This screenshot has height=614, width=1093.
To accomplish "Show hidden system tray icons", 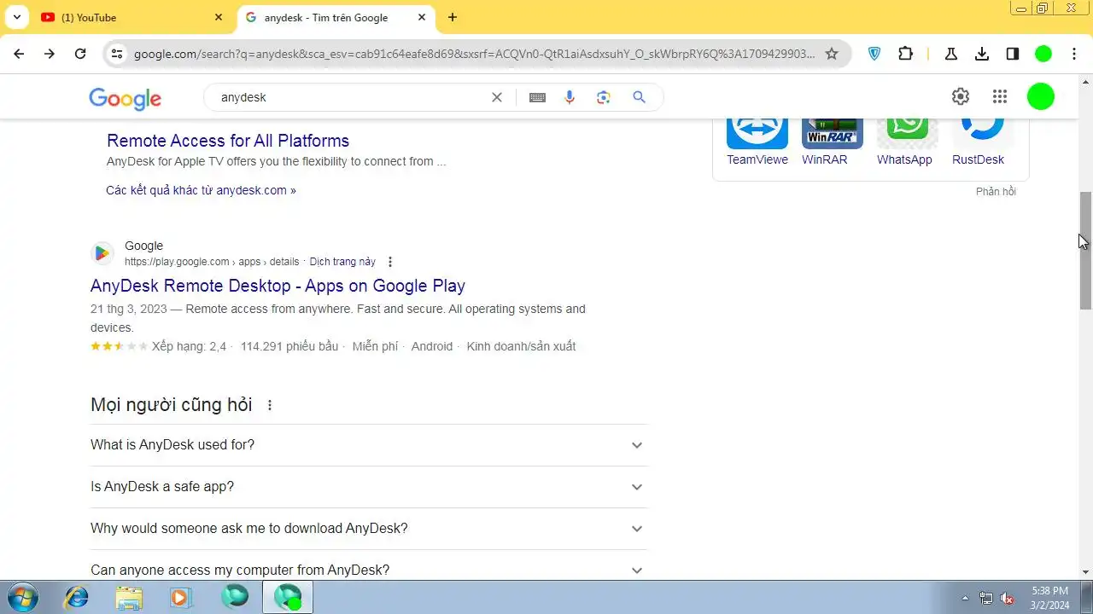I will coord(966,598).
